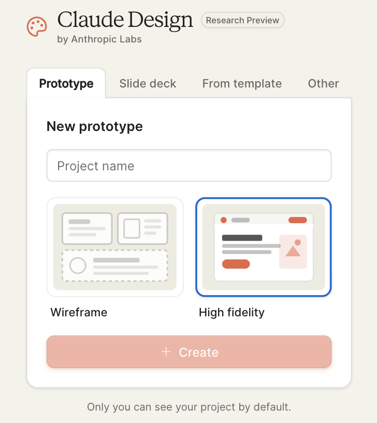Click the Create button

click(189, 352)
